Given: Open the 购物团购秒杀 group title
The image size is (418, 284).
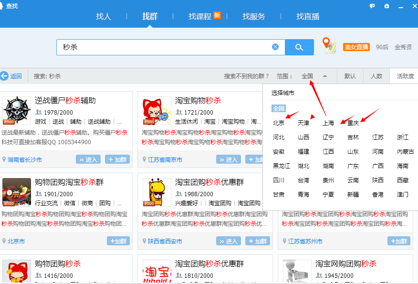Looking at the screenshot, I should tap(58, 264).
